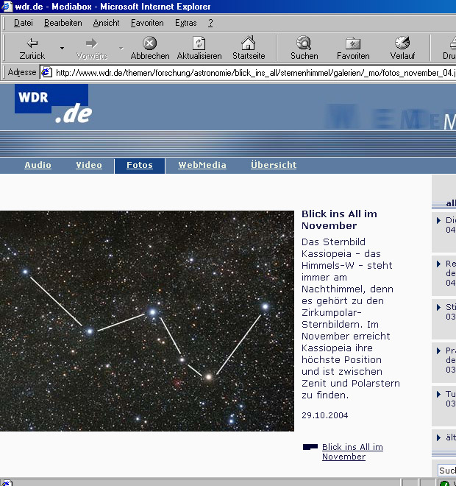Click the page icon in the address bar
Screen dimensions: 456x486
[x=47, y=72]
